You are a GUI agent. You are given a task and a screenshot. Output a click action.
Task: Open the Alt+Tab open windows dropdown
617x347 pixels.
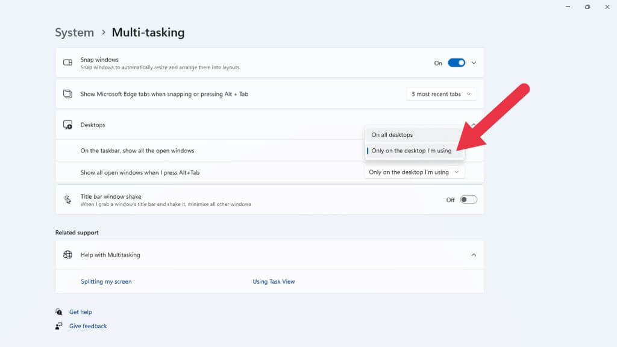click(415, 172)
